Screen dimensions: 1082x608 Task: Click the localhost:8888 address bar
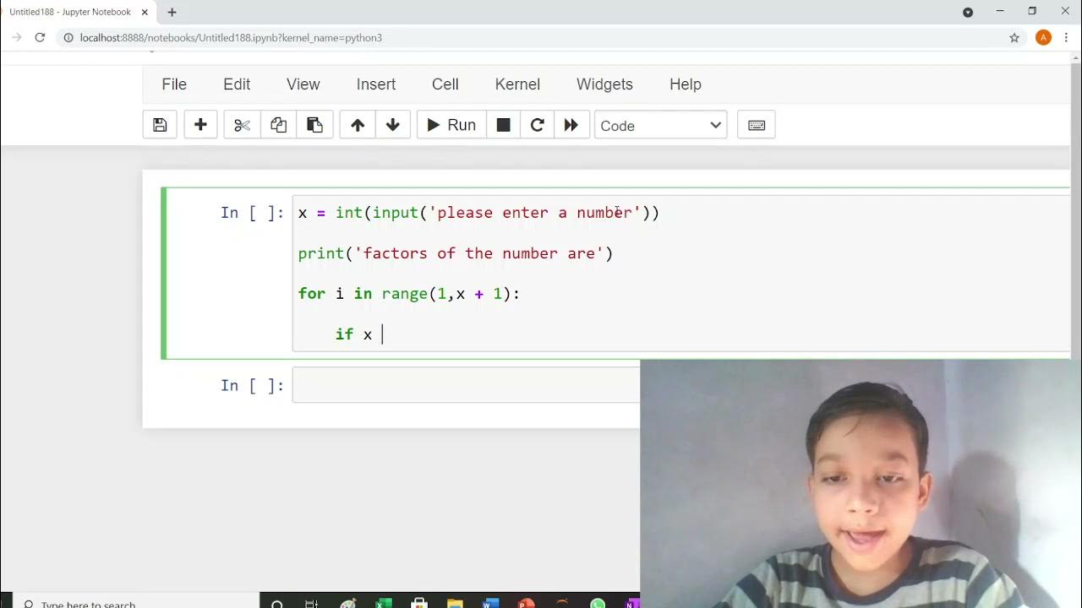[541, 38]
